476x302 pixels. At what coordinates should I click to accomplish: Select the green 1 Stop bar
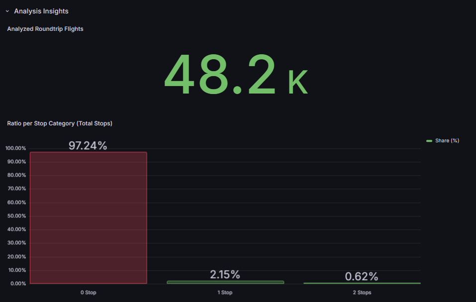coord(225,282)
